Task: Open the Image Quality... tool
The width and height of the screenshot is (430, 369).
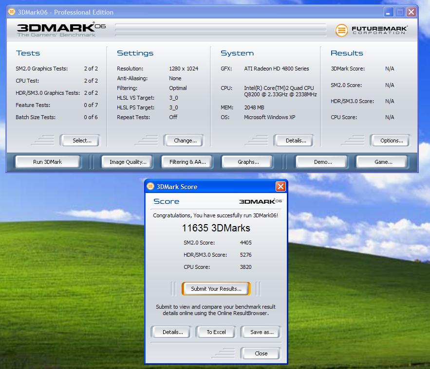Action: coord(128,162)
